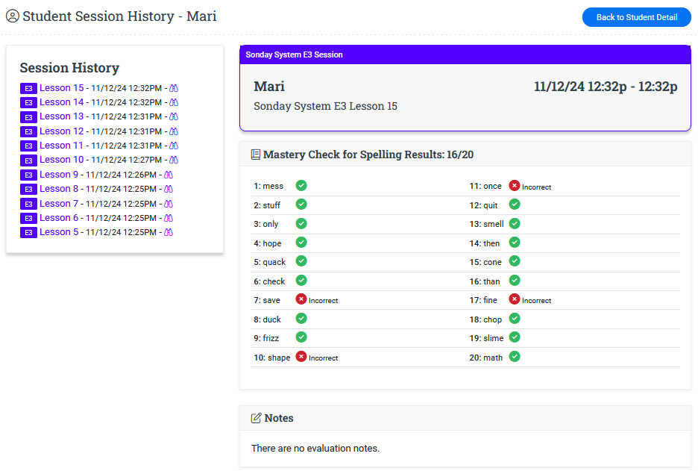Click the green checkmark next to 'mess'
This screenshot has height=471, width=698.
[x=301, y=186]
